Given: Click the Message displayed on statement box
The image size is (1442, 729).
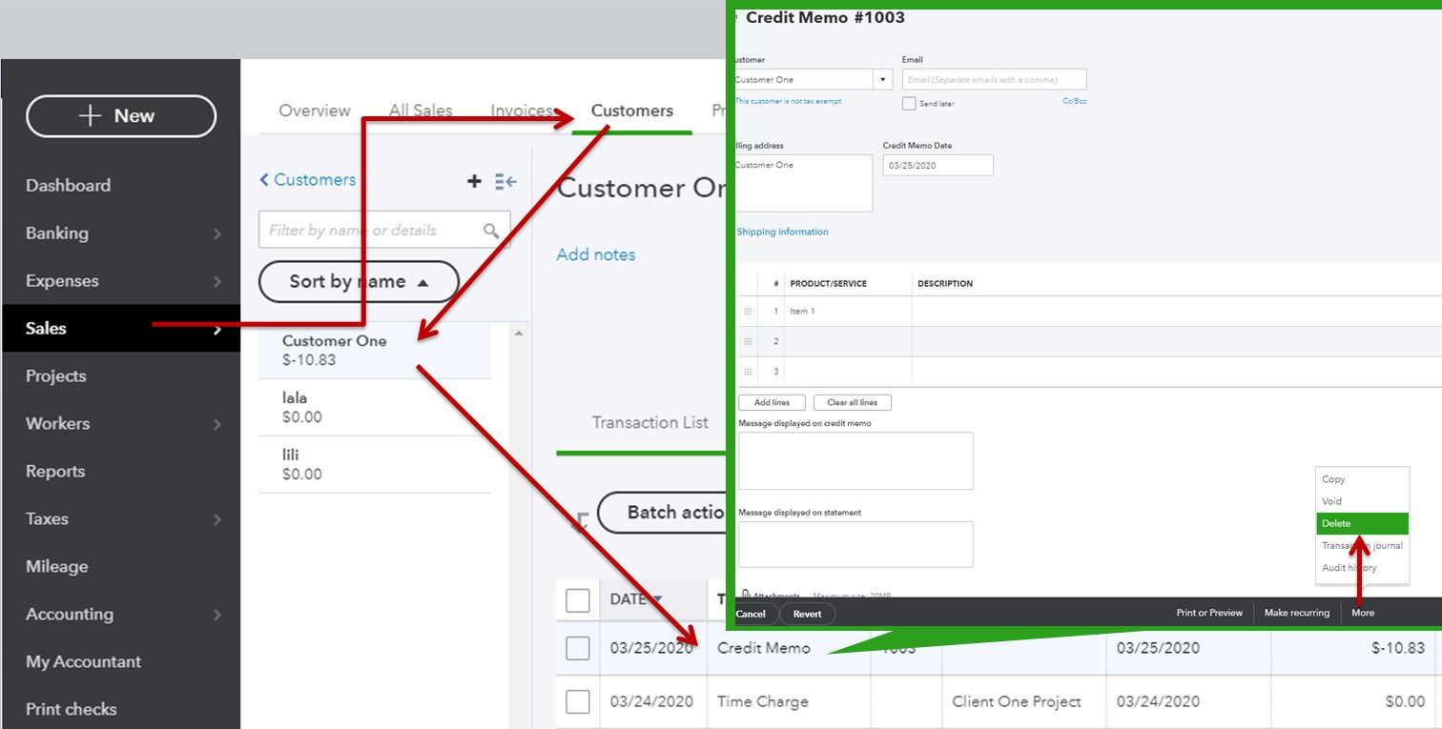Looking at the screenshot, I should tap(855, 544).
